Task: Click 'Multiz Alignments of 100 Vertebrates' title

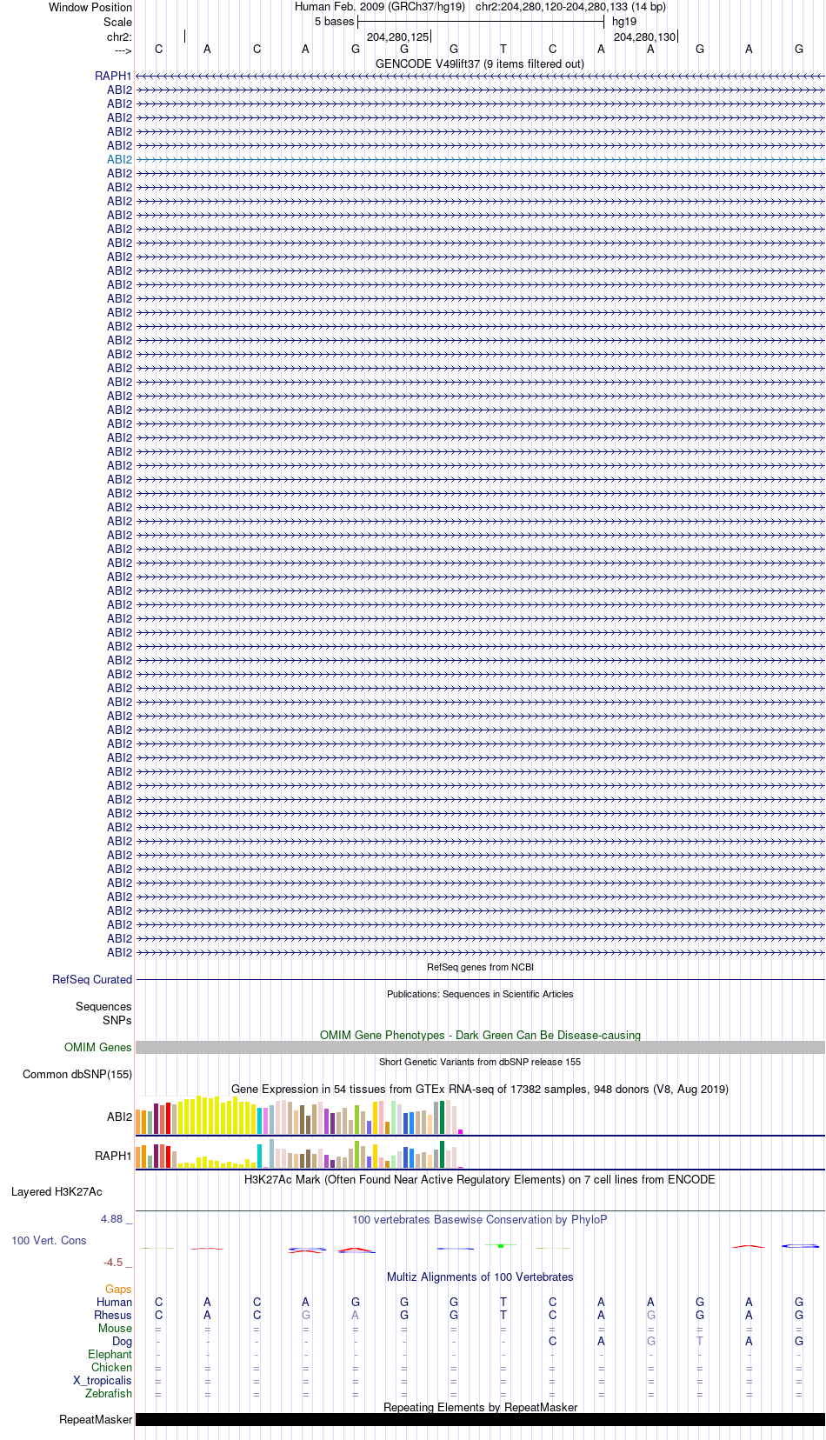Action: [480, 1277]
